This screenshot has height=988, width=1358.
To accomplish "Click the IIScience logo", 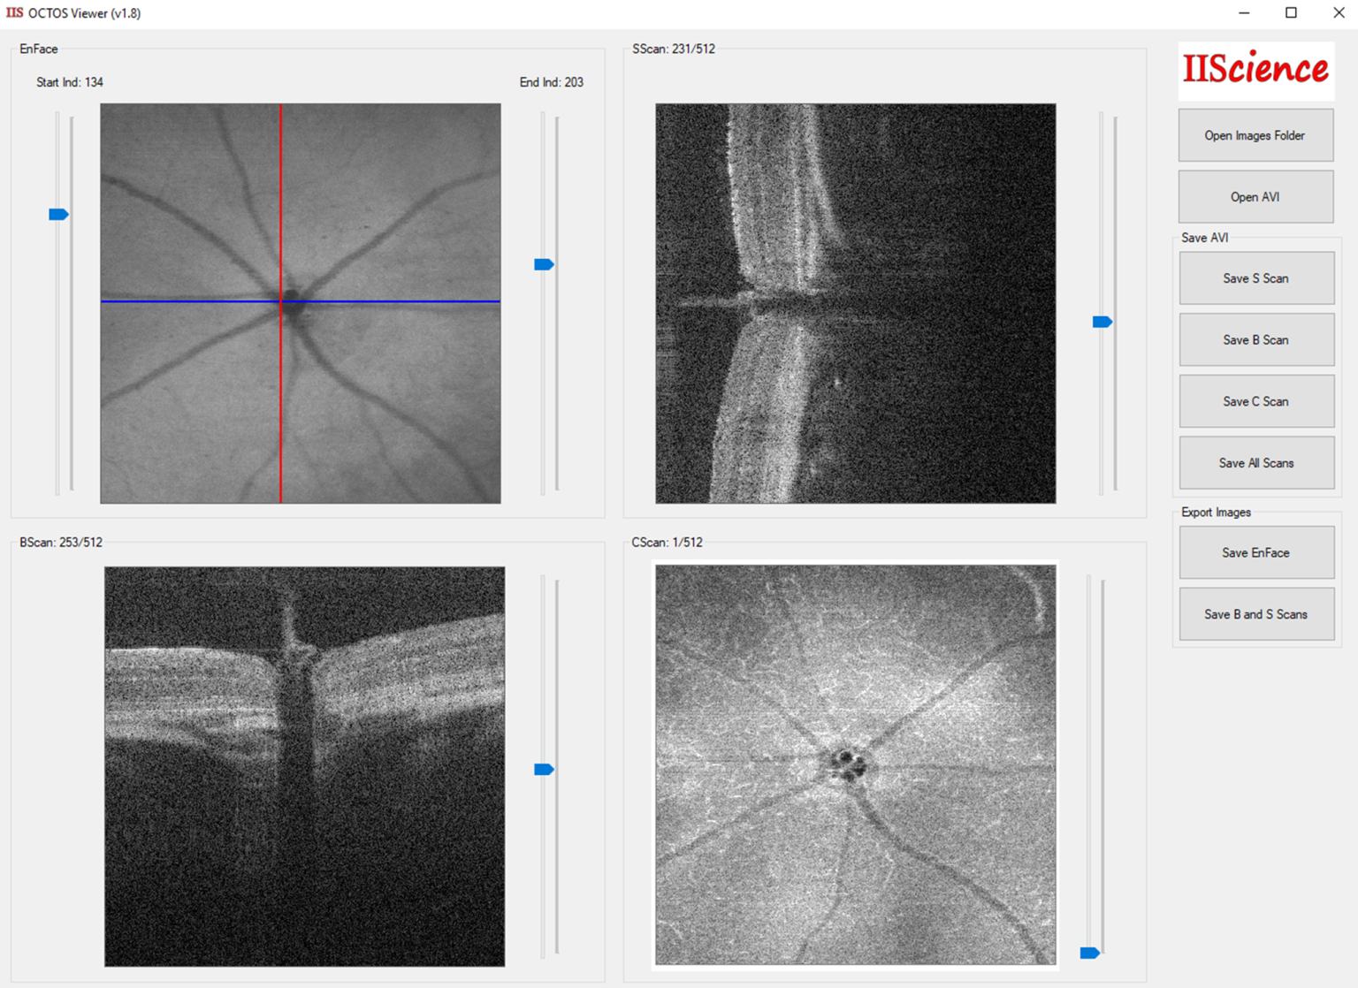I will pos(1255,70).
